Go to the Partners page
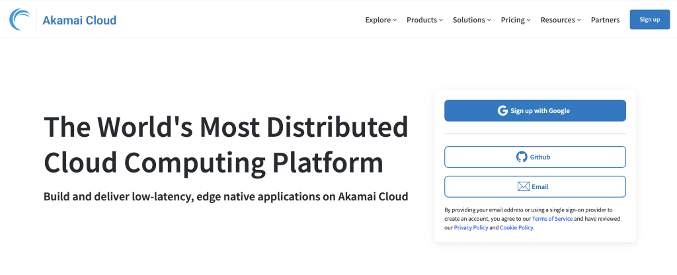Image resolution: width=677 pixels, height=275 pixels. [606, 20]
